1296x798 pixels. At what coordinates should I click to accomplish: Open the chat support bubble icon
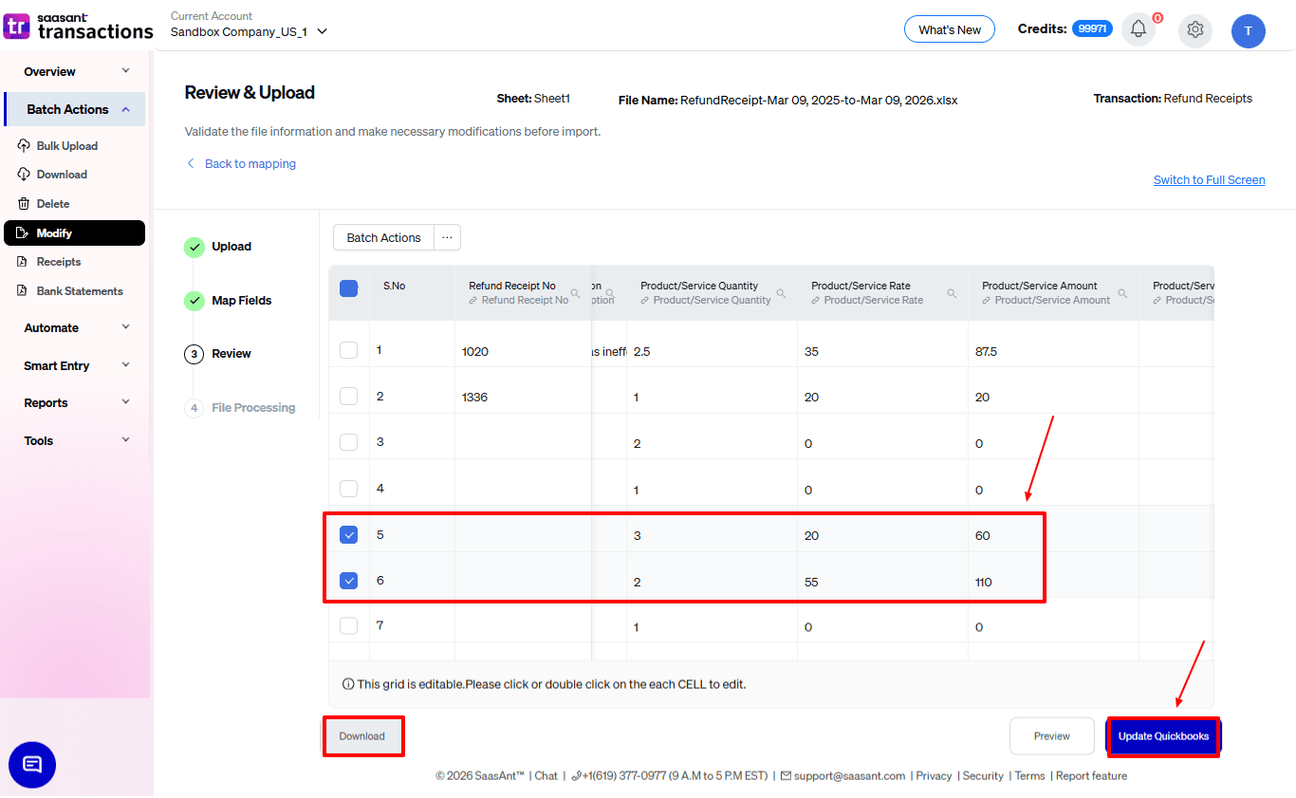click(32, 765)
